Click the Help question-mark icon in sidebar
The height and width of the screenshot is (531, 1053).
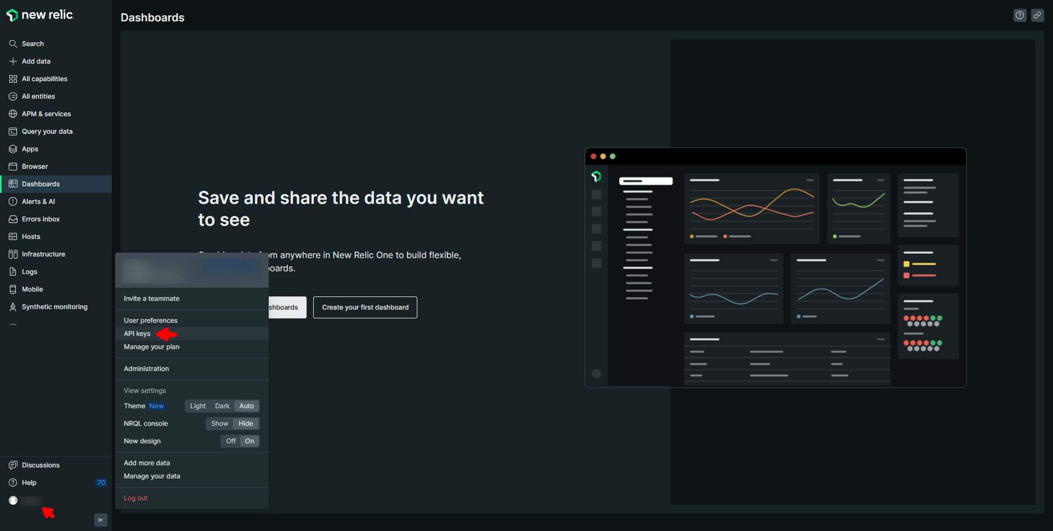coord(13,483)
